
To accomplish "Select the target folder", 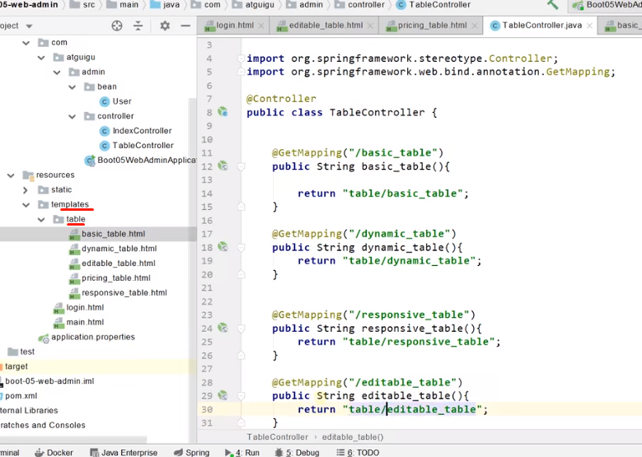I will point(16,366).
